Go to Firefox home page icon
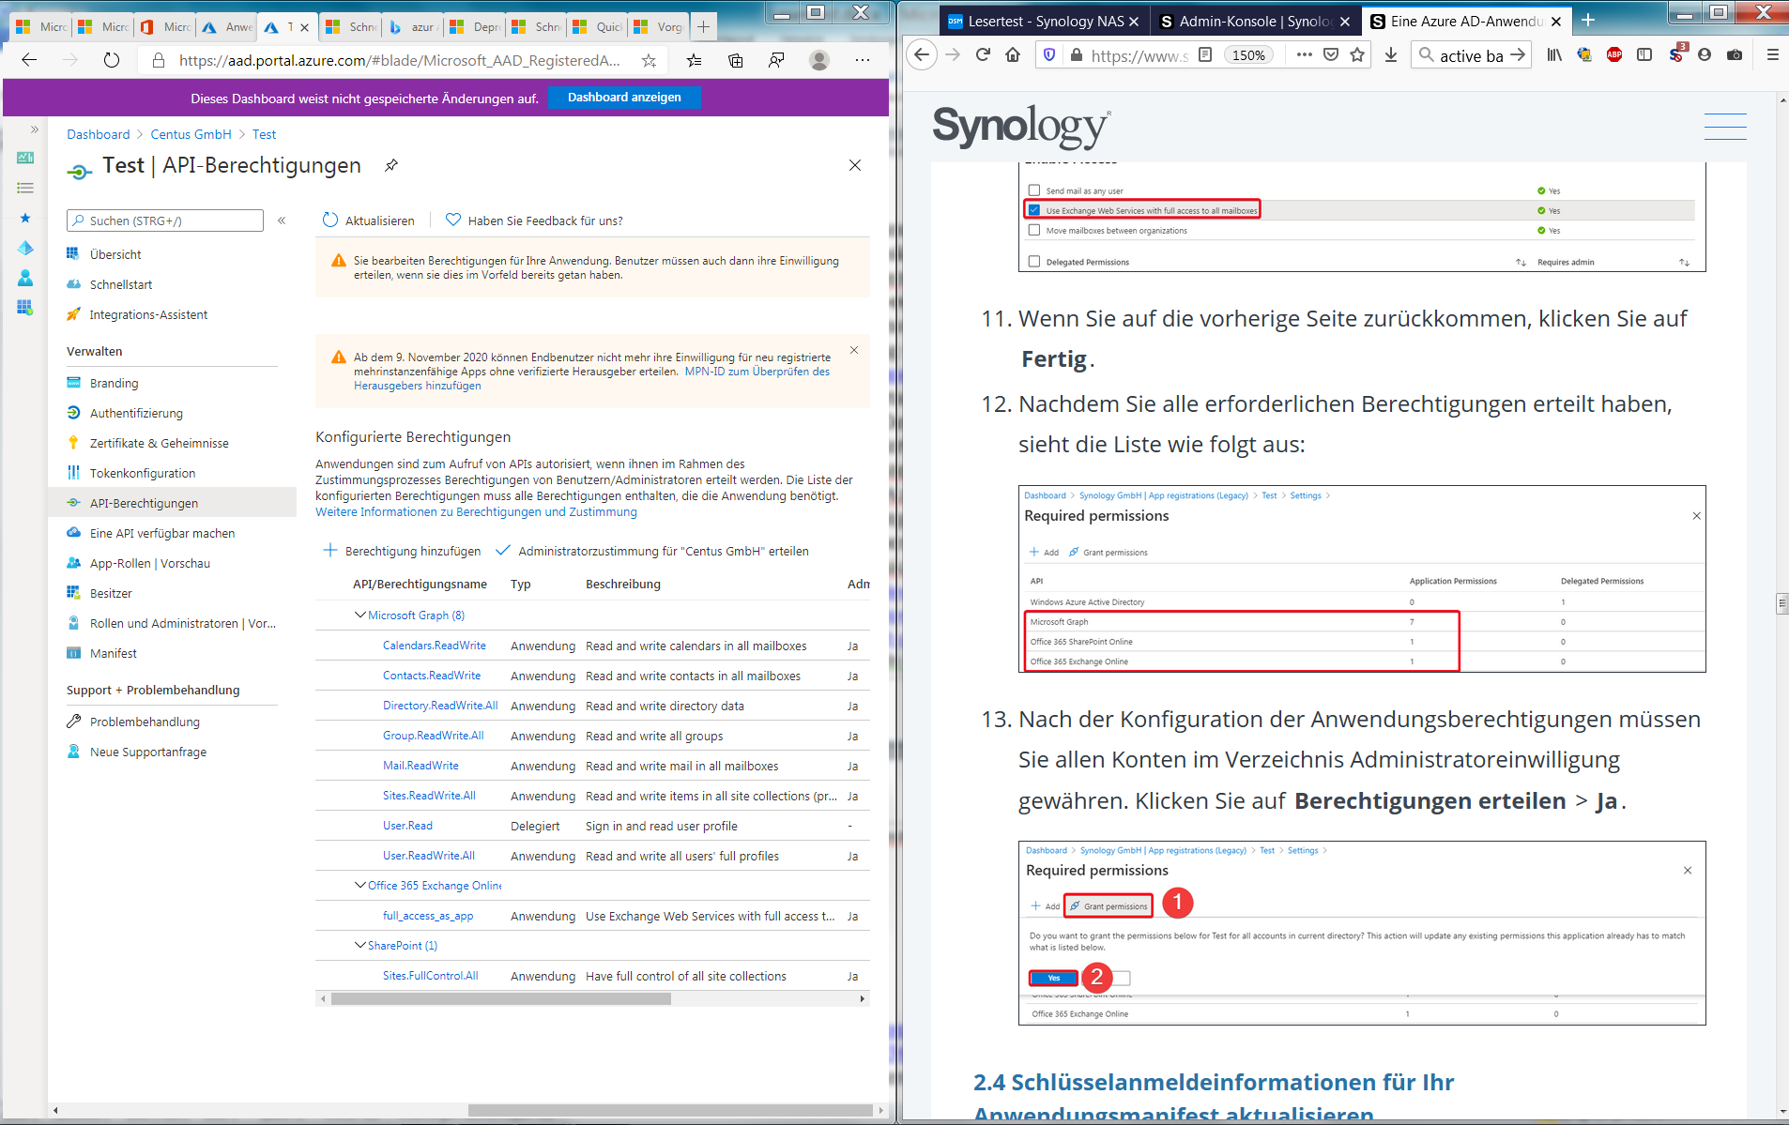 point(1012,54)
